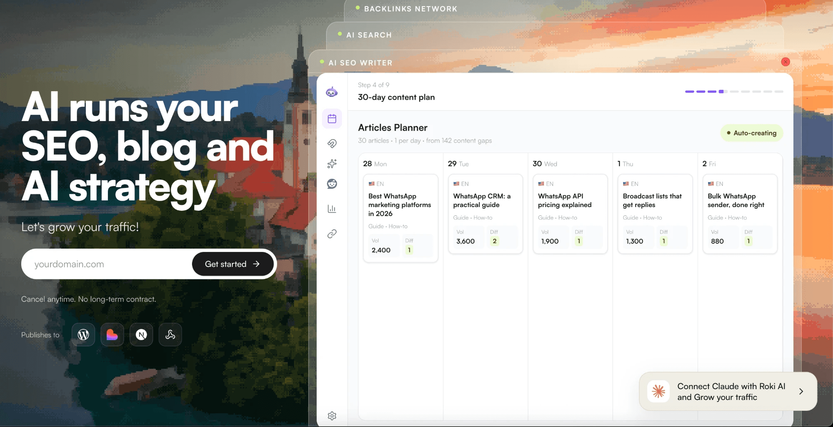The width and height of the screenshot is (833, 427).
Task: Click the 1,900 volume value
Action: pyautogui.click(x=550, y=241)
